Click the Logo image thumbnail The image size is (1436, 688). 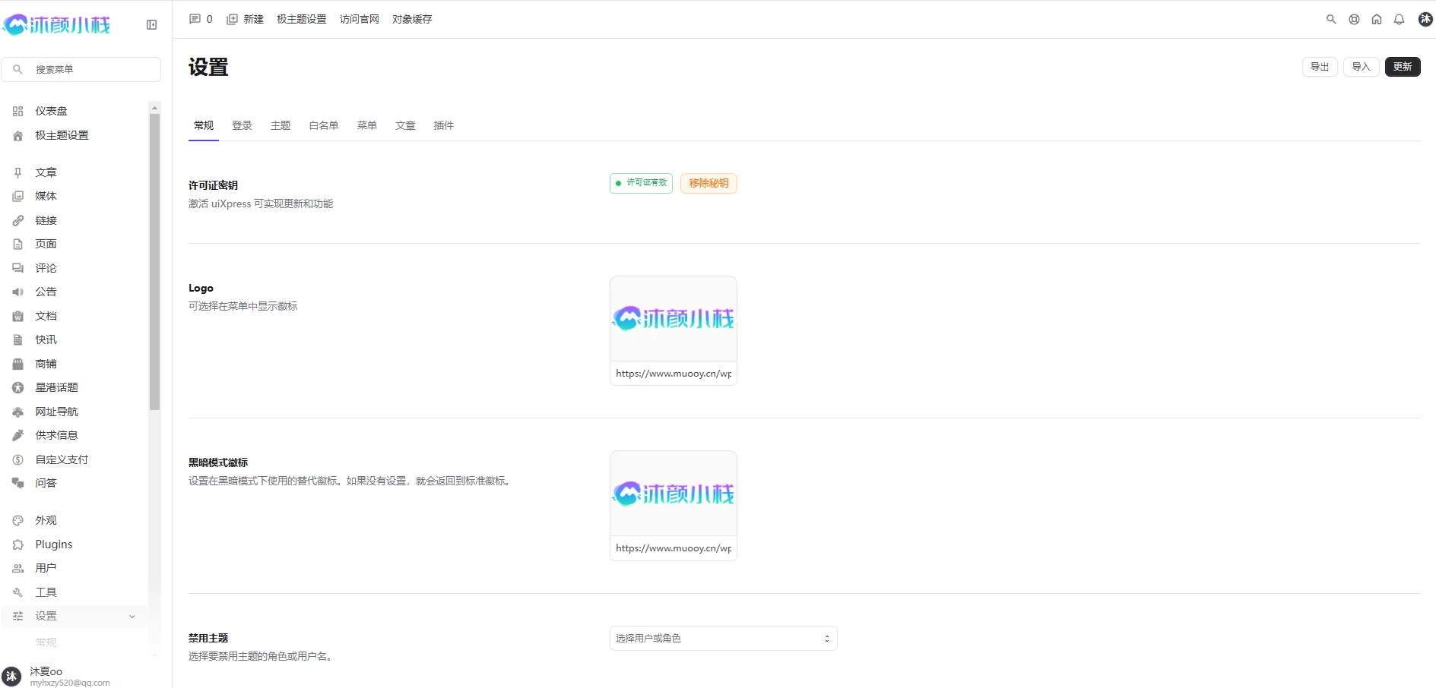(x=673, y=319)
